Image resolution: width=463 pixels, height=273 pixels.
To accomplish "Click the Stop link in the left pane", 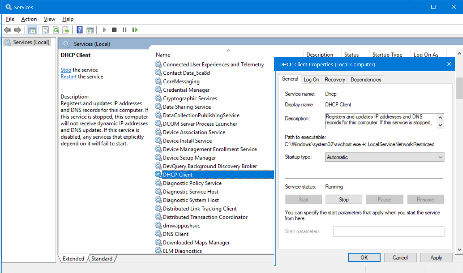I will click(66, 70).
